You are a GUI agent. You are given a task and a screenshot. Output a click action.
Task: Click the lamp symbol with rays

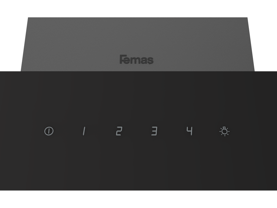pos(224,131)
